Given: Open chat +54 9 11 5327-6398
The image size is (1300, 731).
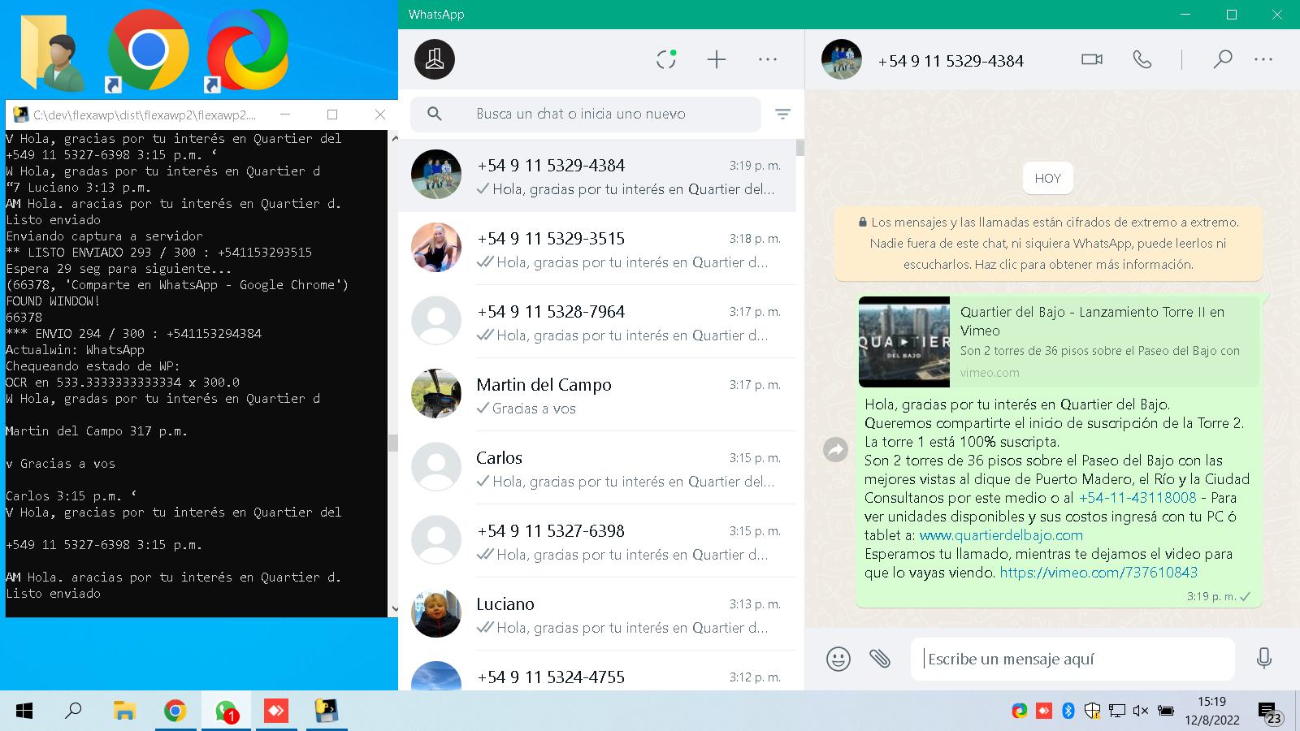Looking at the screenshot, I should click(x=597, y=541).
